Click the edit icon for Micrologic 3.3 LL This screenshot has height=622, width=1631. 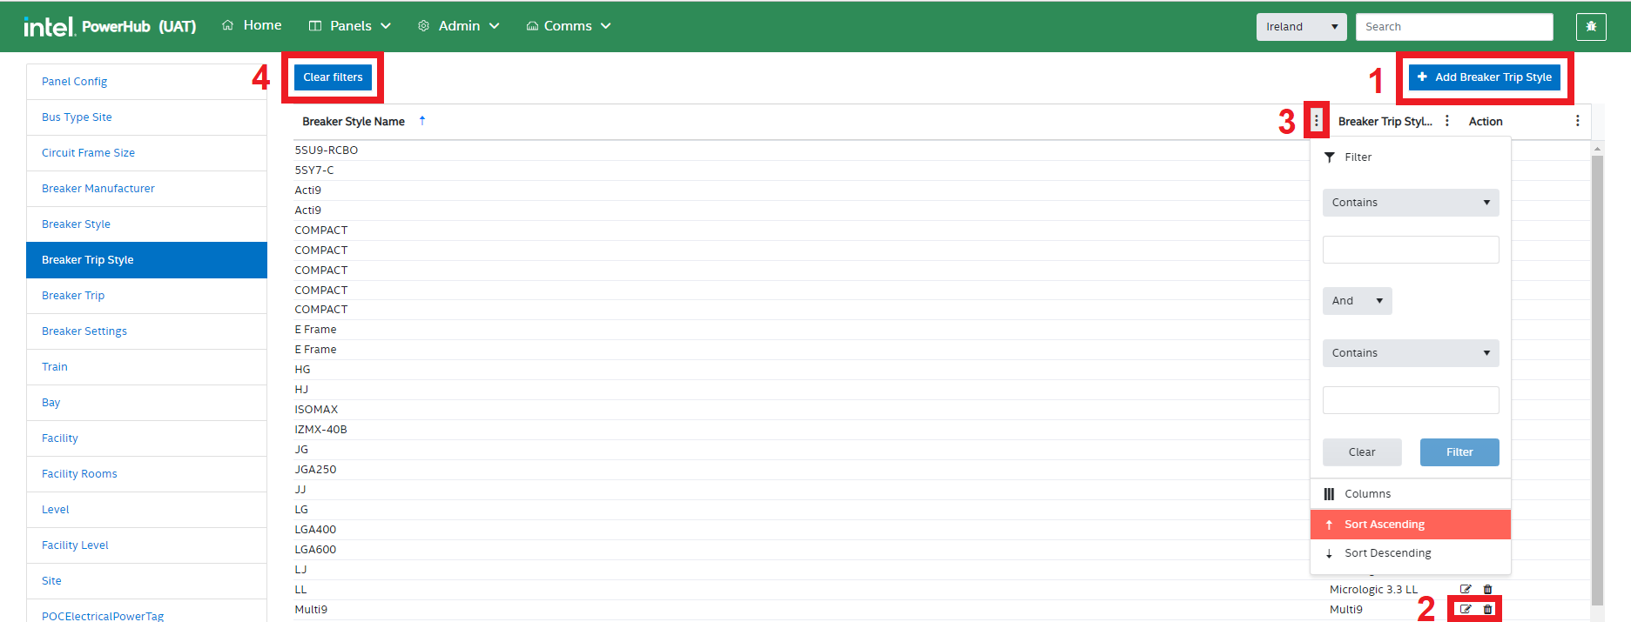tap(1466, 589)
